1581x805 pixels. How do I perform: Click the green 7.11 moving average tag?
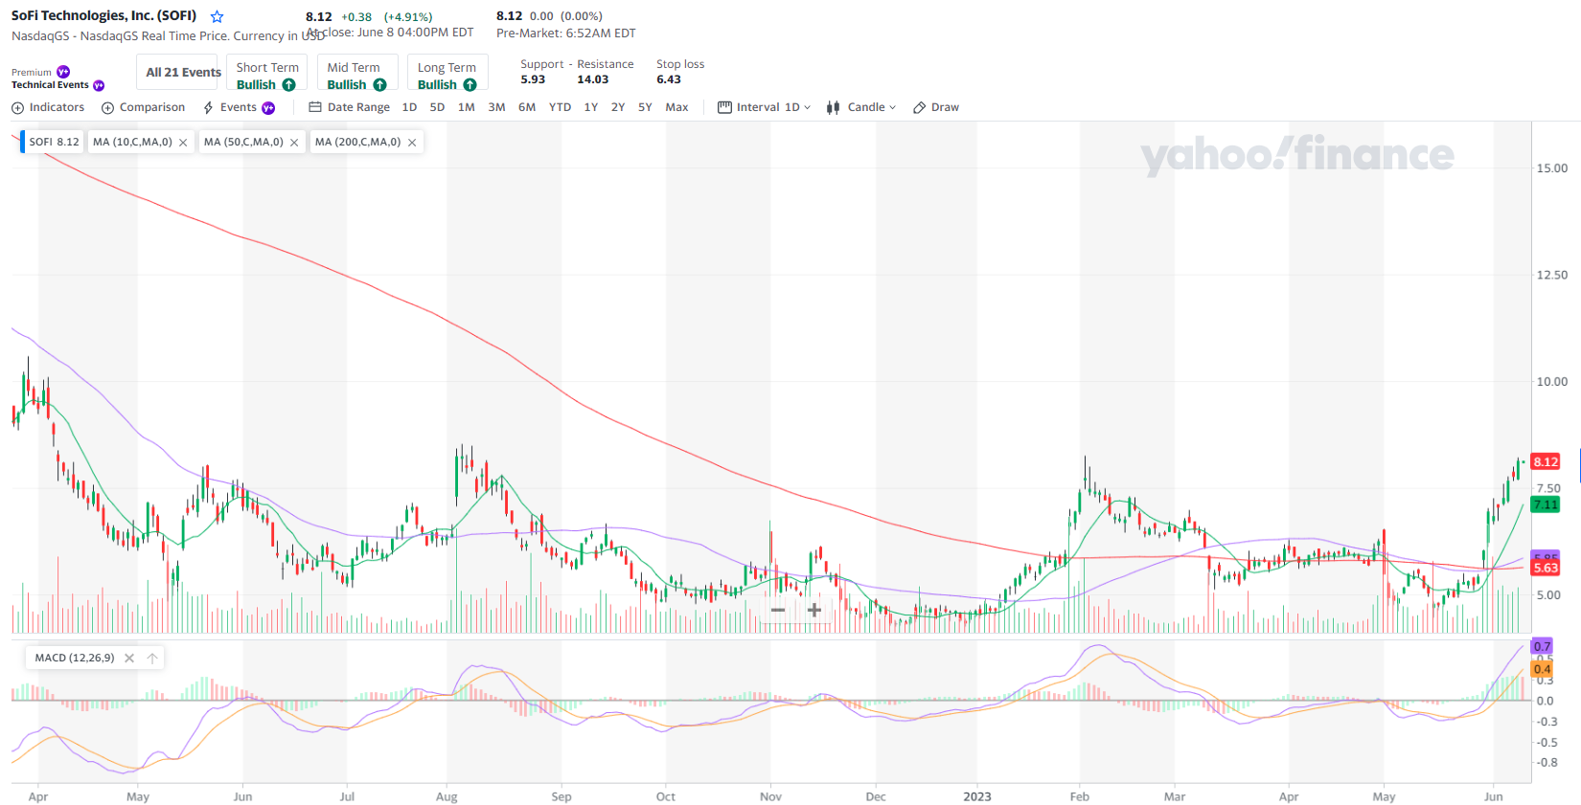(1546, 504)
